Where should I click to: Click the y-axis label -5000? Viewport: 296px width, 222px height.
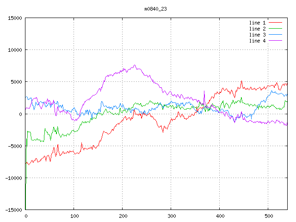click(15, 146)
